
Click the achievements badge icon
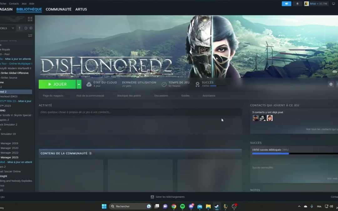pos(197,84)
